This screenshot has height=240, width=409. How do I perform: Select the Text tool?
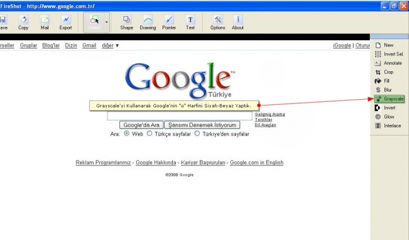click(x=190, y=22)
